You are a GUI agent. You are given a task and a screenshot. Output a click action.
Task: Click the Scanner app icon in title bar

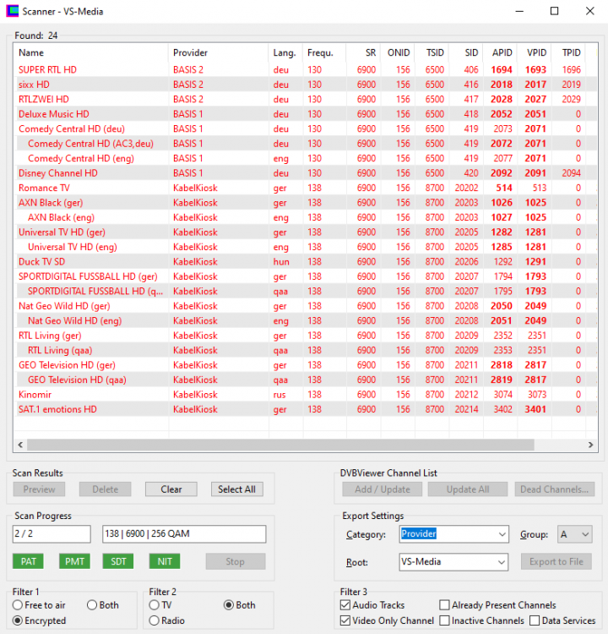[x=11, y=11]
